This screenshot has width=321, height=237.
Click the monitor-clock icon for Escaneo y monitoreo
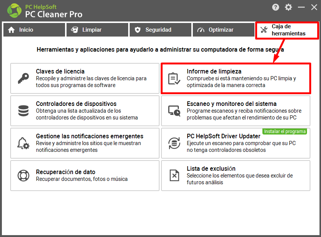174,111
